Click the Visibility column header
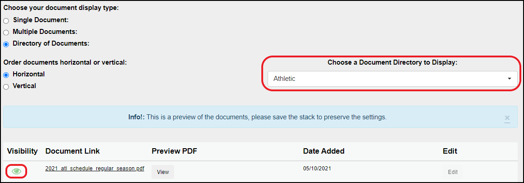The height and width of the screenshot is (183, 524). pos(23,151)
